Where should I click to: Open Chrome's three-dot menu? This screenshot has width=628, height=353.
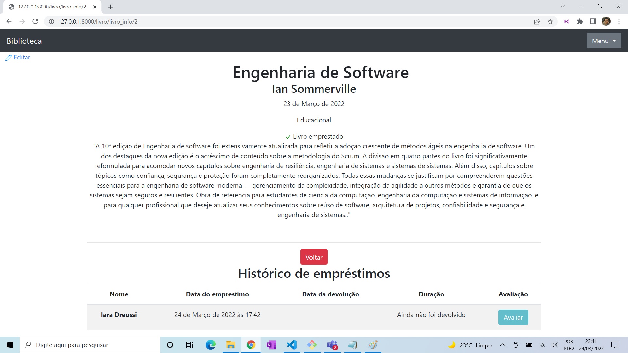coord(619,21)
